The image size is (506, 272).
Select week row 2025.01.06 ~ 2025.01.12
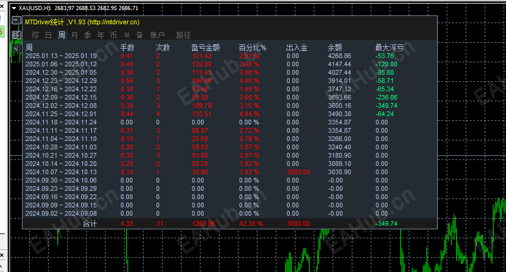230,64
